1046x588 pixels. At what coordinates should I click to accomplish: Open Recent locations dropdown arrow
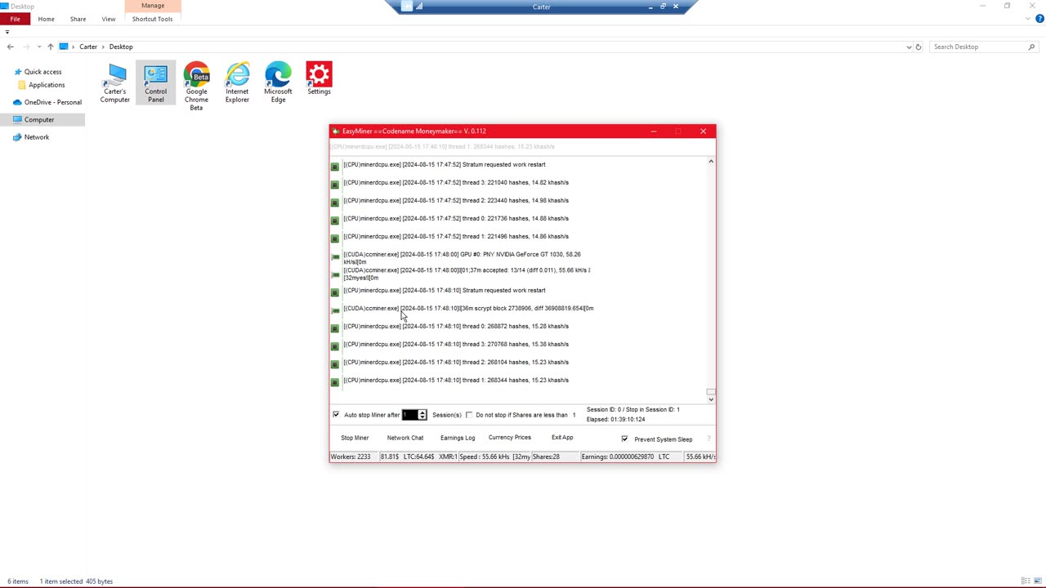pos(39,47)
